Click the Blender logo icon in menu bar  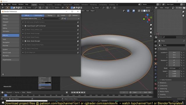2,4
